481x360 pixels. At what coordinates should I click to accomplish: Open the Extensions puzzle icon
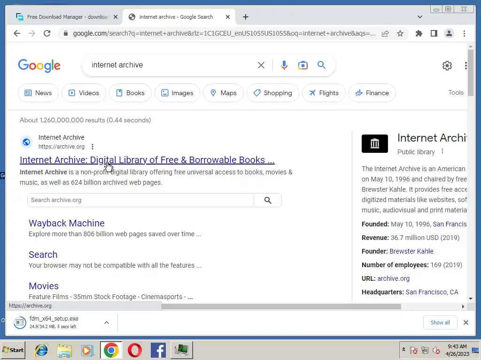click(x=419, y=33)
